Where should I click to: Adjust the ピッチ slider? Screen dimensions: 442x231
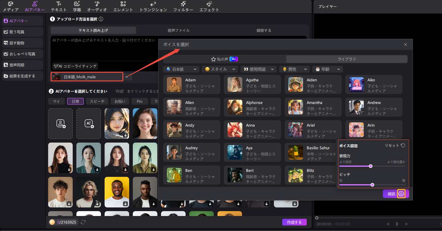click(372, 185)
